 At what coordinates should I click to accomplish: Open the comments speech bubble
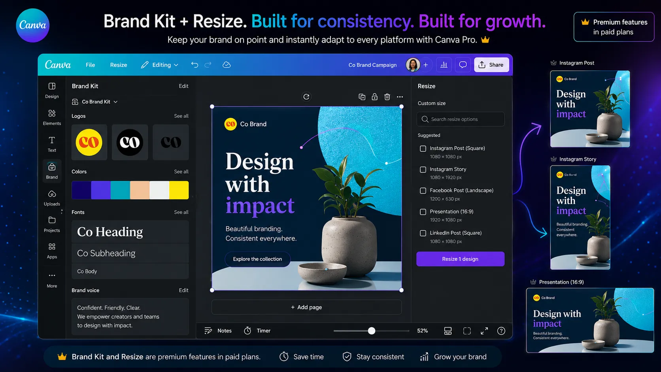463,65
